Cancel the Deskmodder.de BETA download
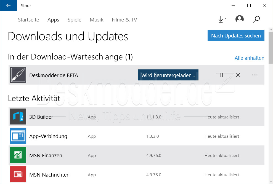Screen dimensions: 273x184 pos(238,75)
